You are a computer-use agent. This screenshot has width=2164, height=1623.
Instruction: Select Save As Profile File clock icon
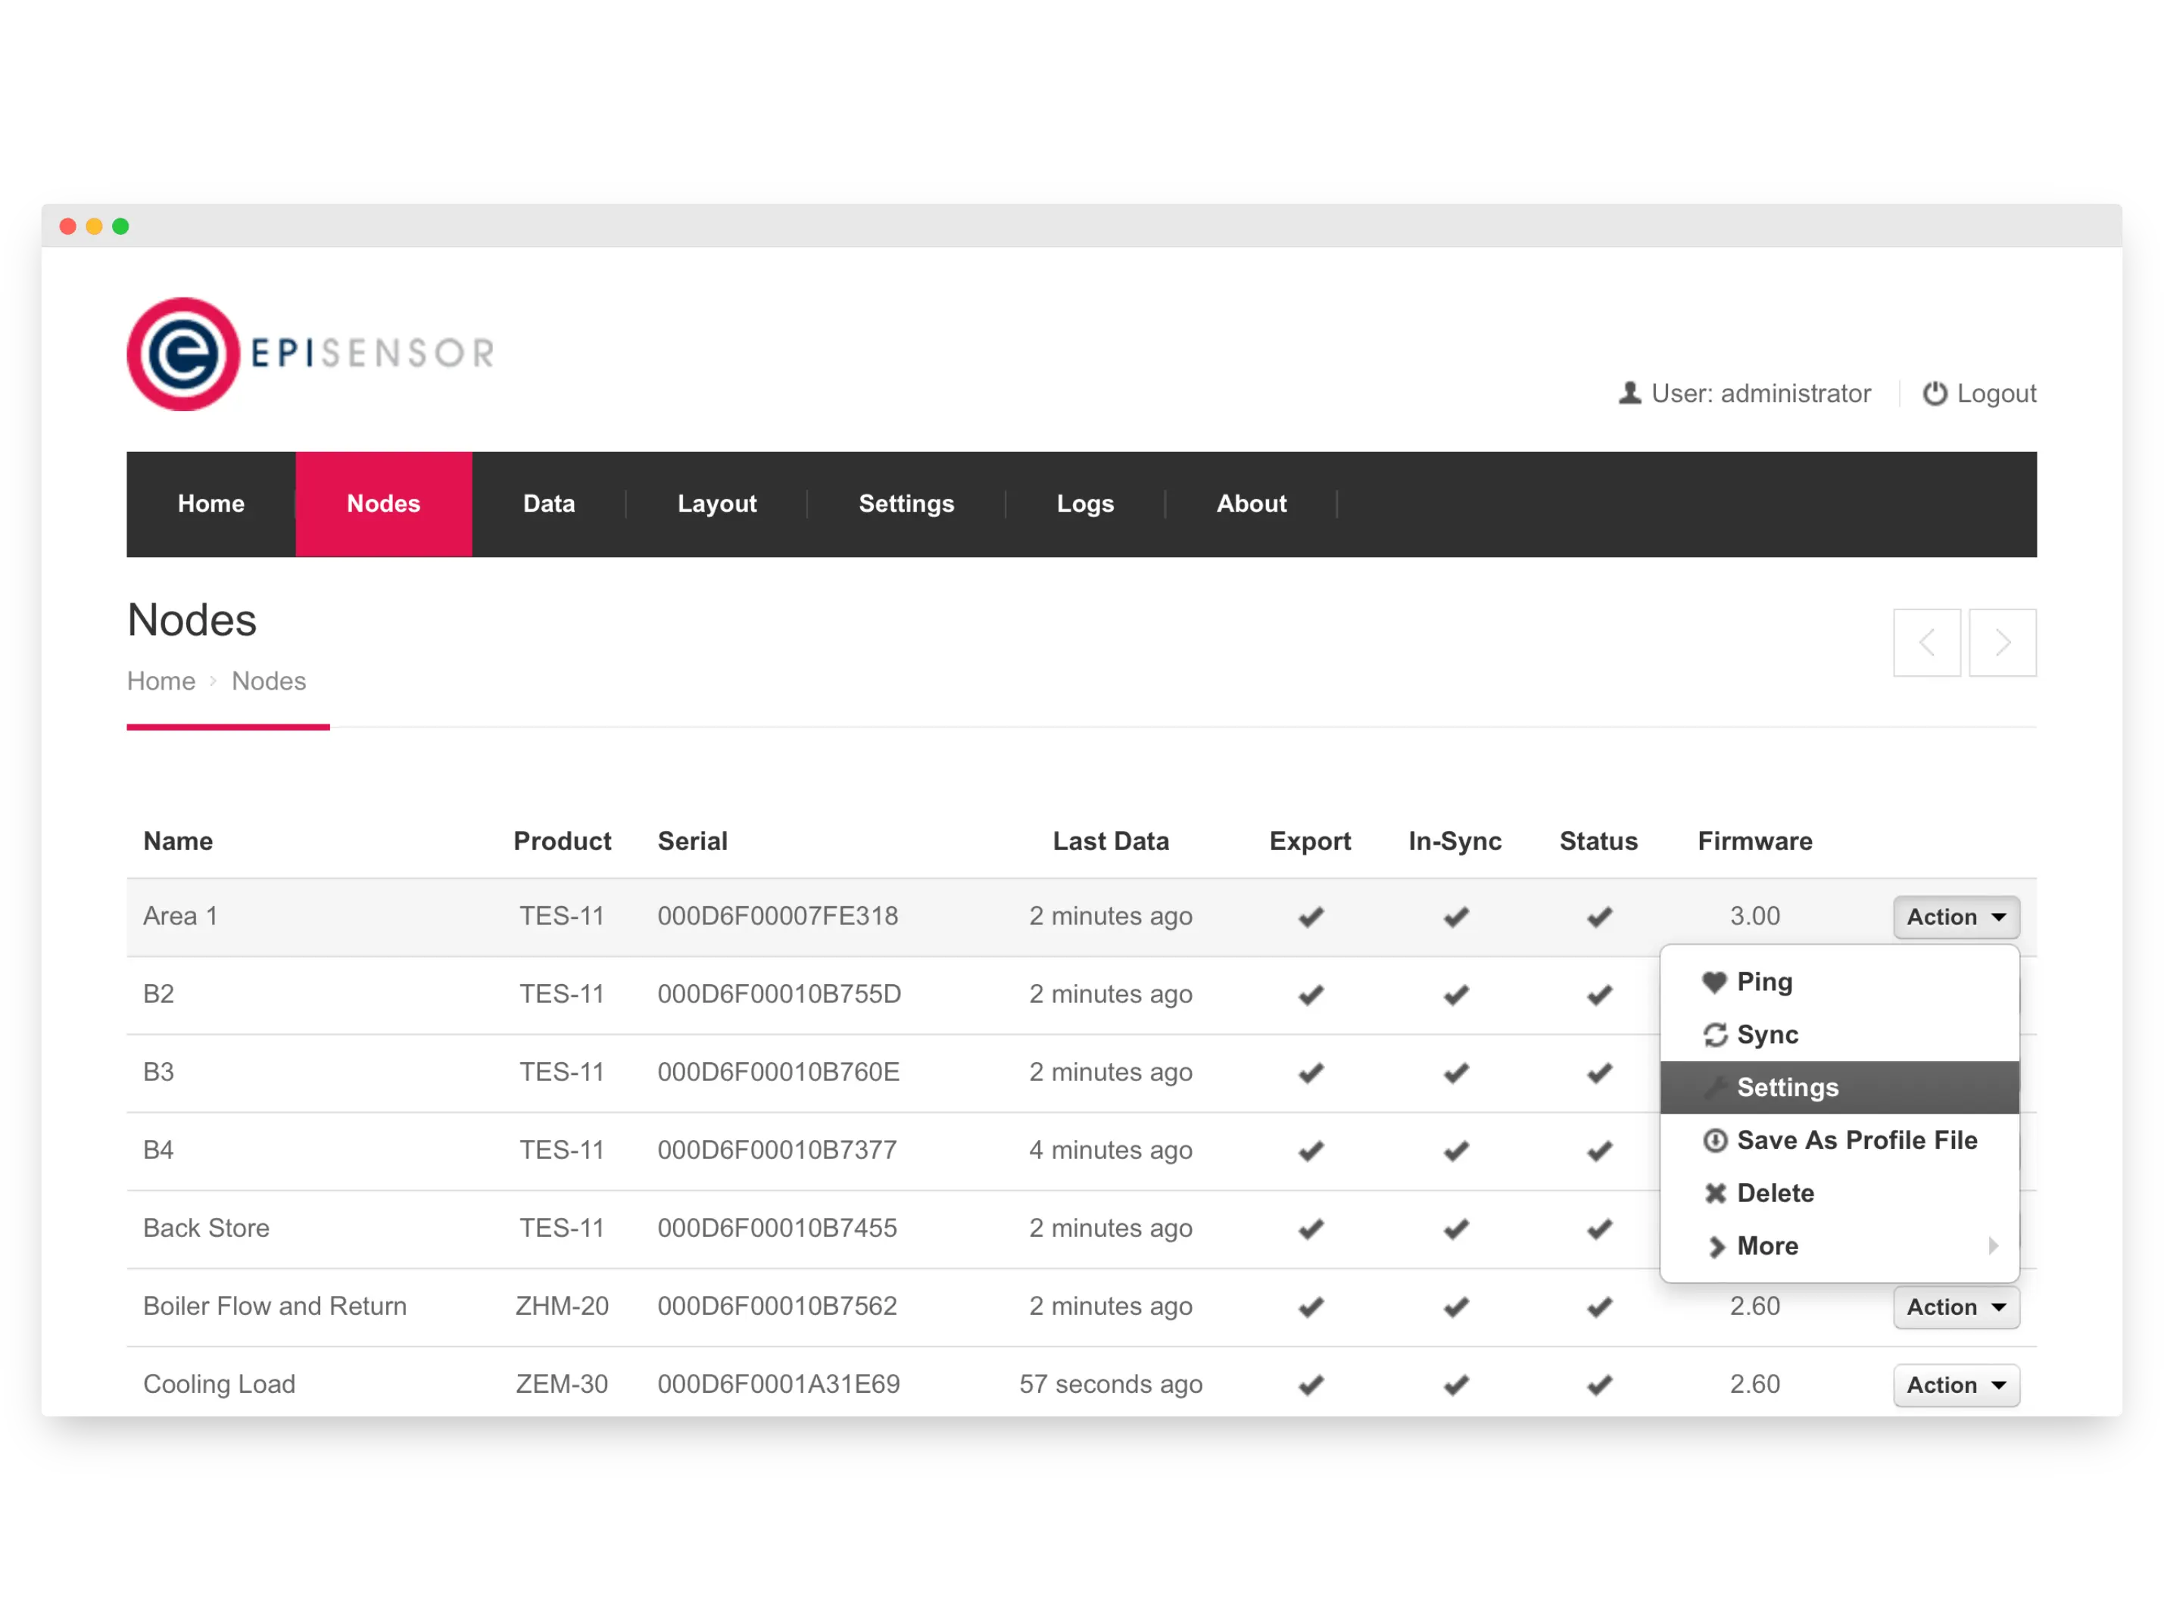pos(1717,1140)
